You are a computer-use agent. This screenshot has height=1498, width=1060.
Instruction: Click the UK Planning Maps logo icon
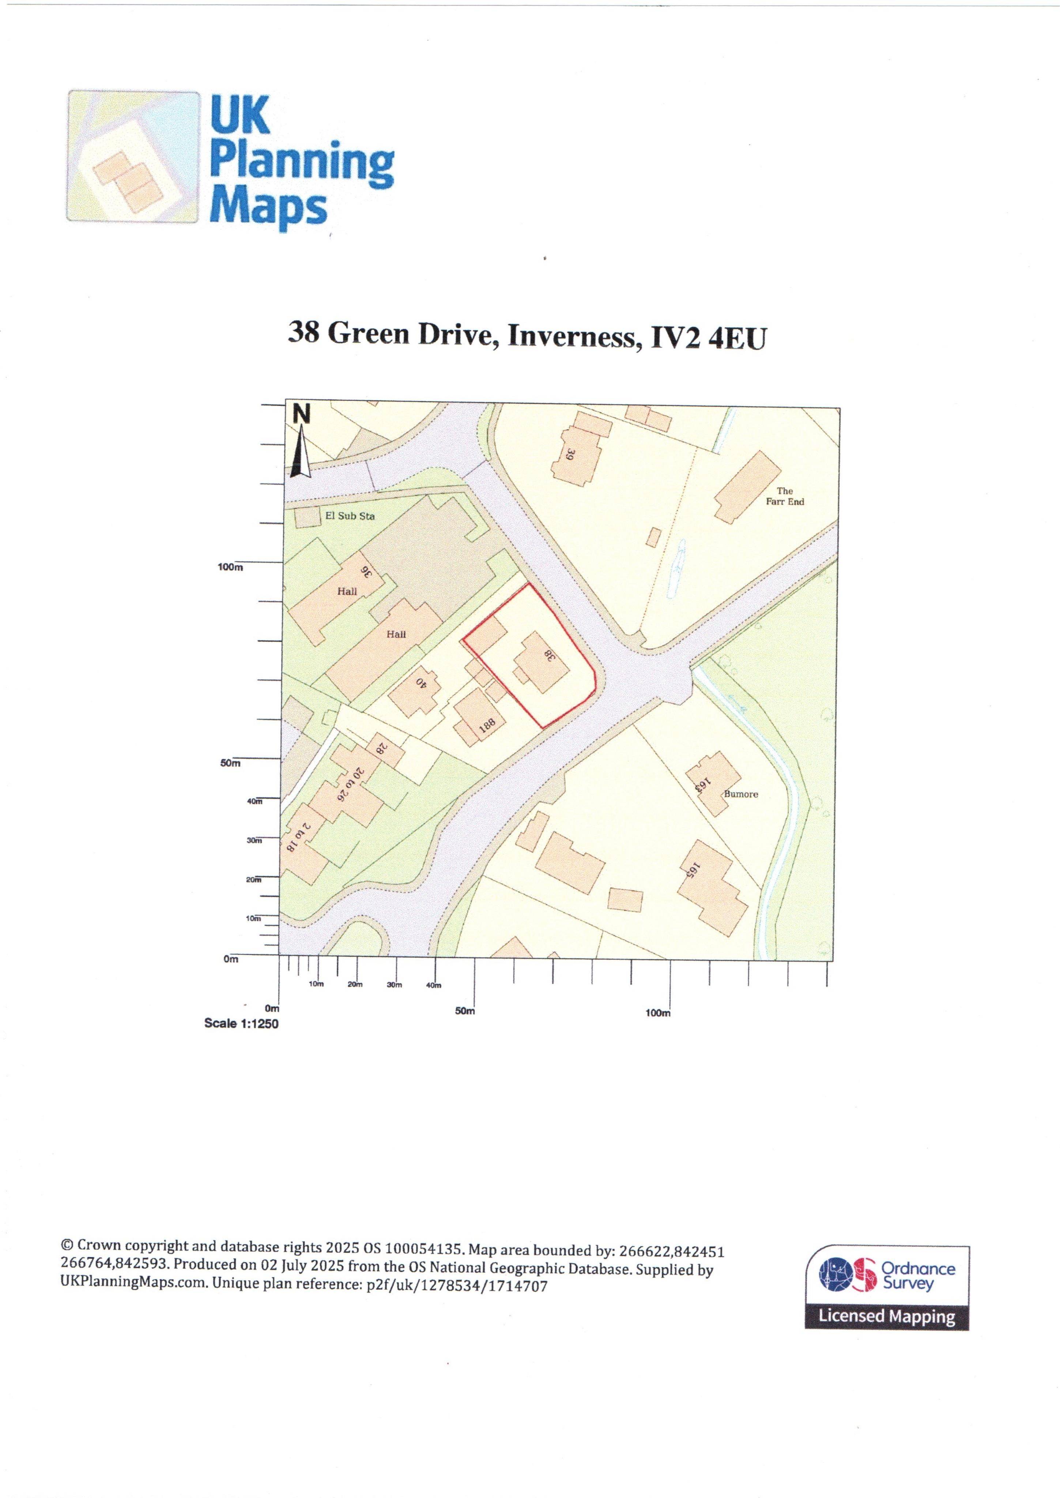(133, 157)
